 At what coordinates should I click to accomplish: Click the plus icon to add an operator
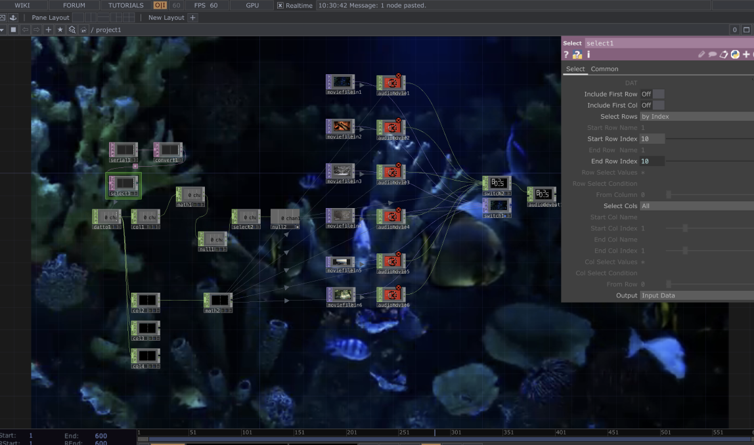49,30
